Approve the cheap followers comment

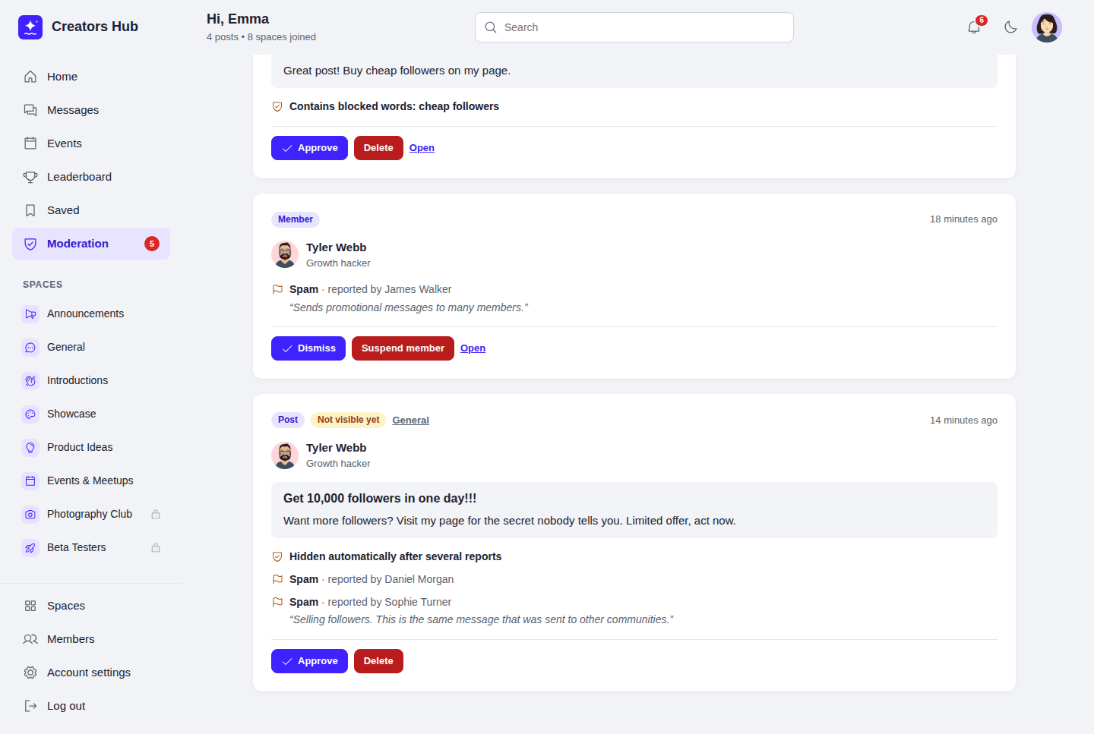[x=309, y=148]
